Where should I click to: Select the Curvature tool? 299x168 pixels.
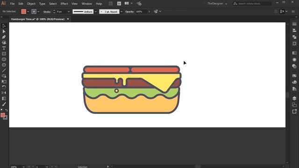coord(4,42)
